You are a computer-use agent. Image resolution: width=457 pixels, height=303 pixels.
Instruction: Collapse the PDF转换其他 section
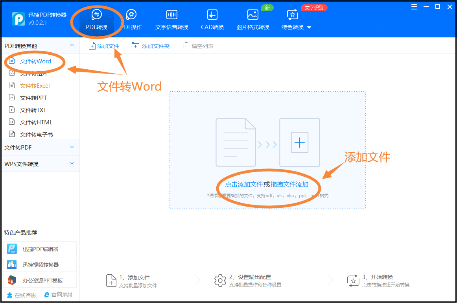click(72, 46)
